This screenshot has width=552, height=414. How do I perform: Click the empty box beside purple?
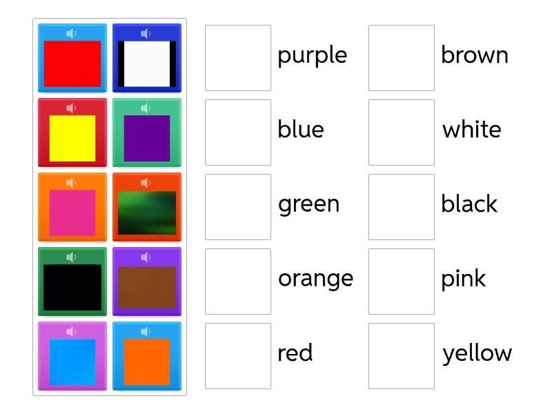(x=238, y=58)
